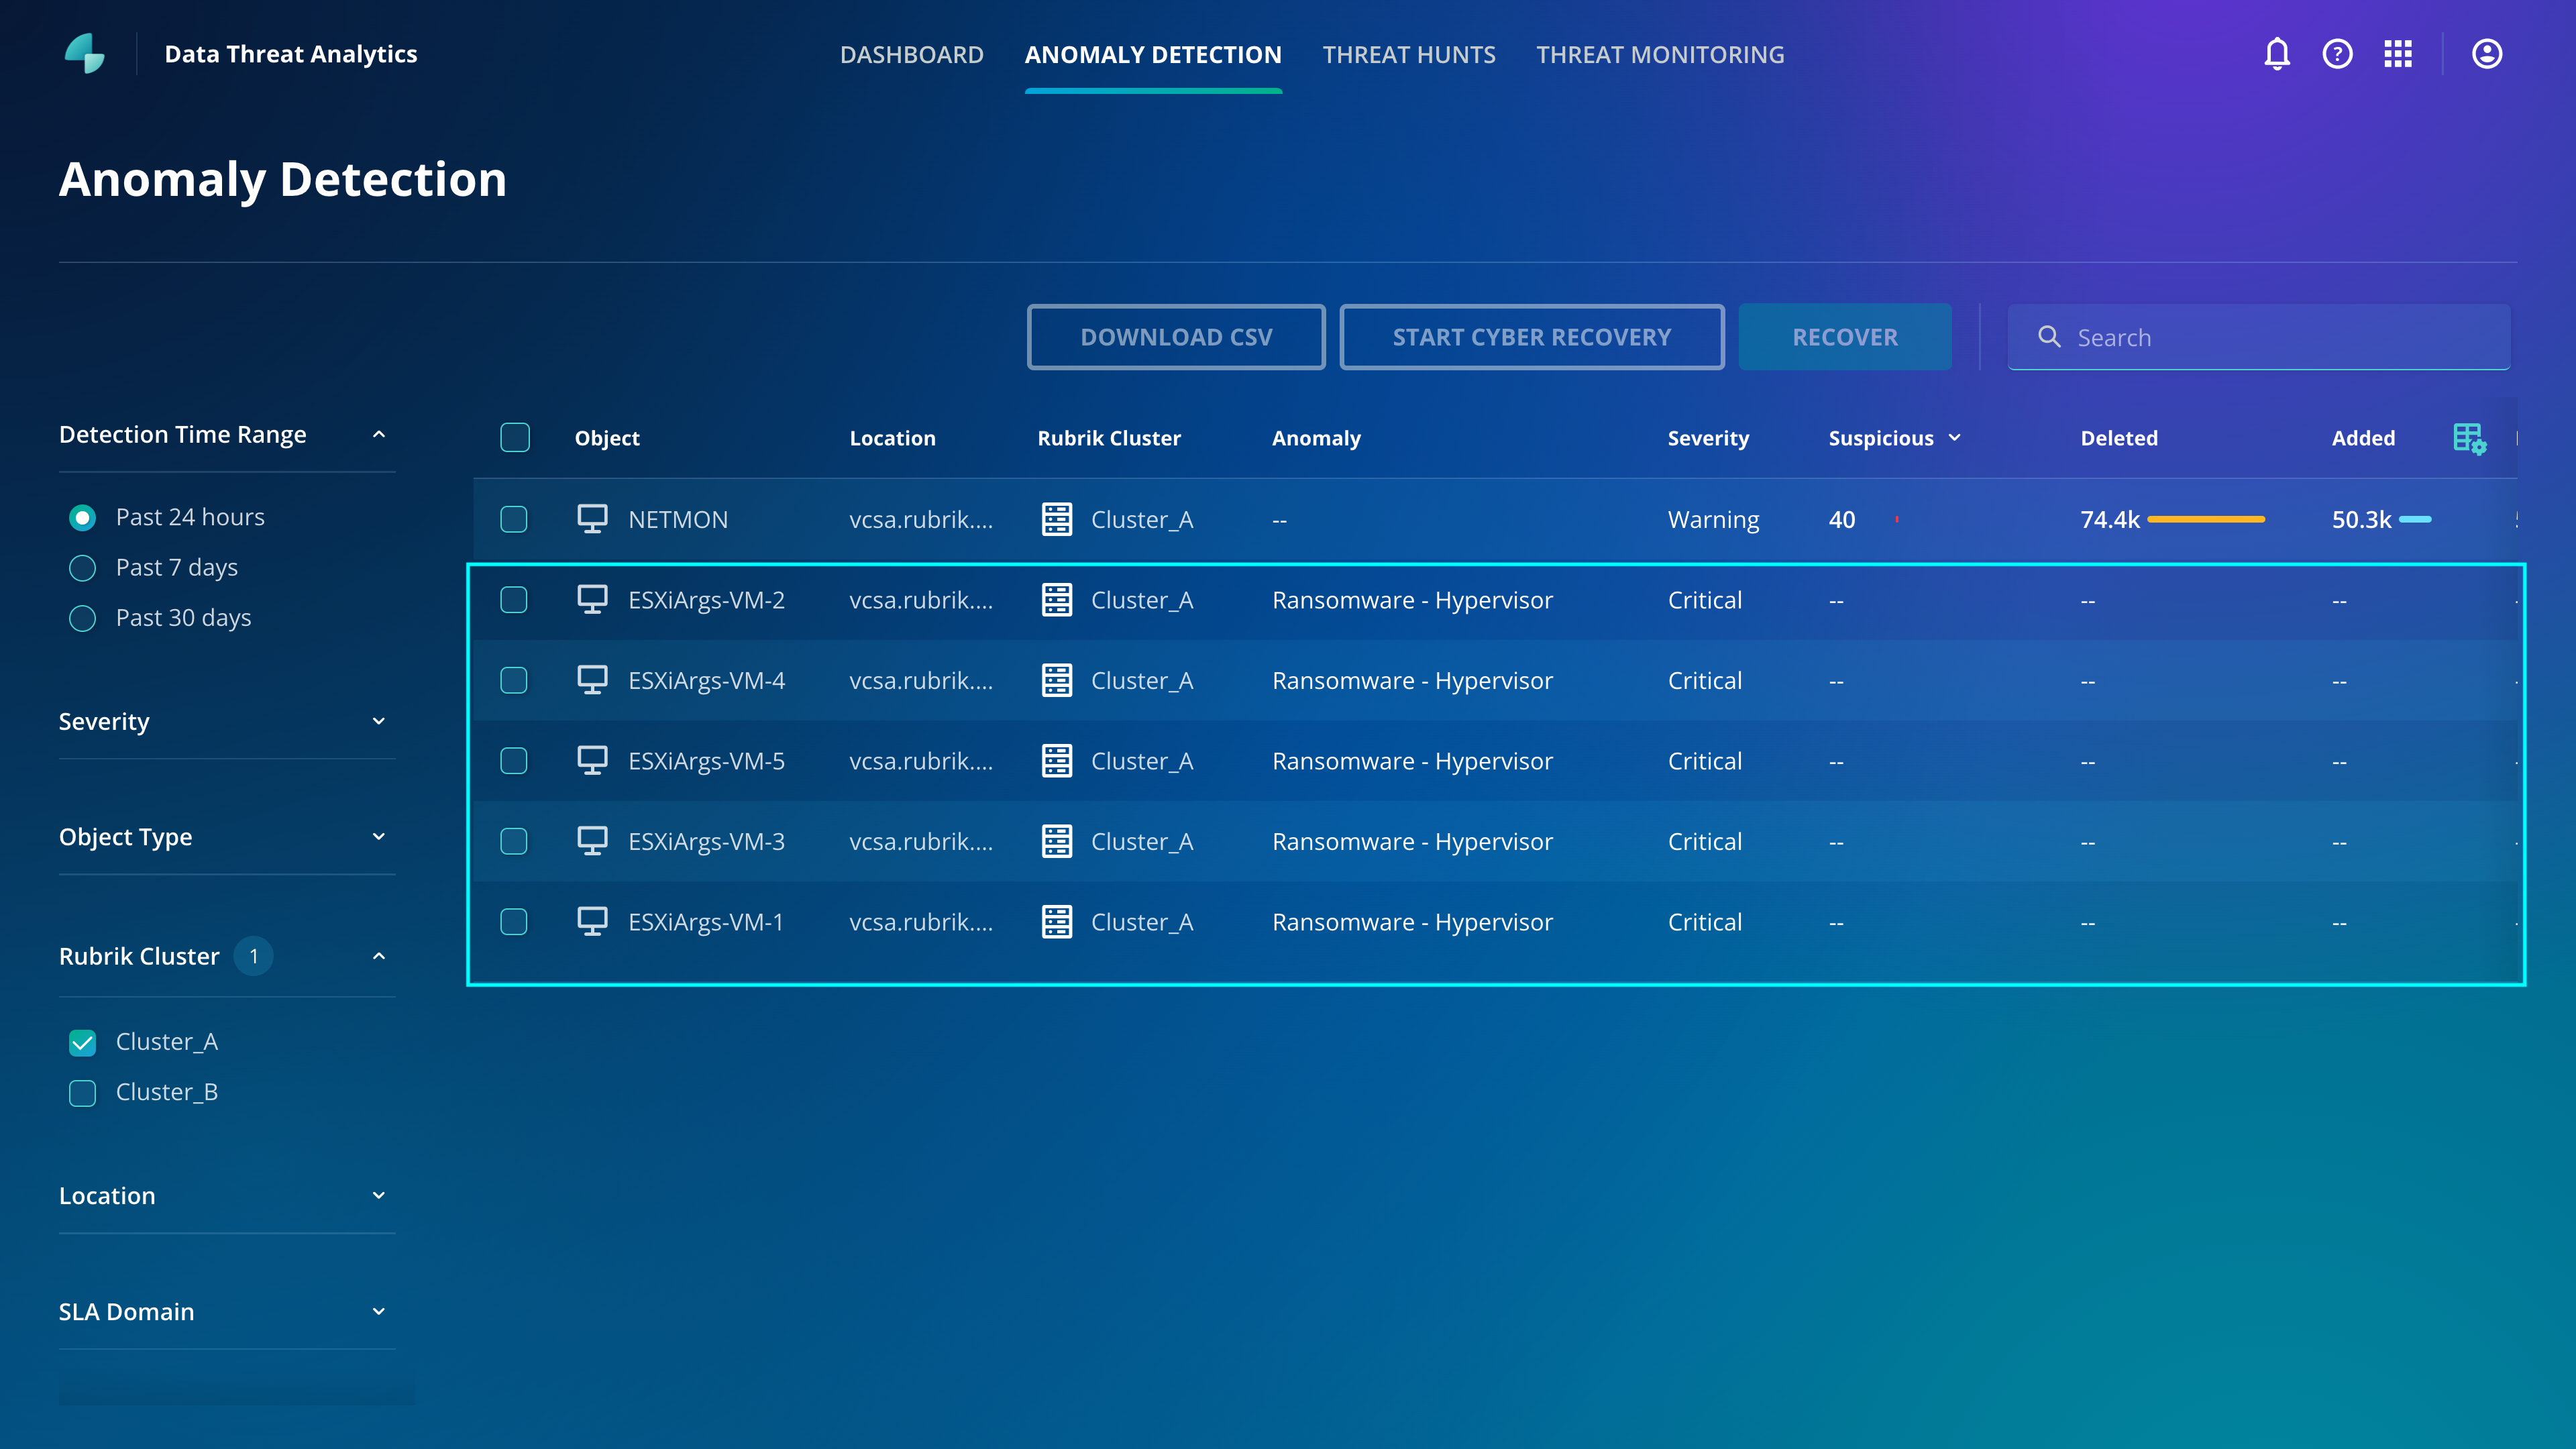This screenshot has height=1449, width=2576.
Task: Click the Rubrik logo icon
Action: click(x=85, y=53)
